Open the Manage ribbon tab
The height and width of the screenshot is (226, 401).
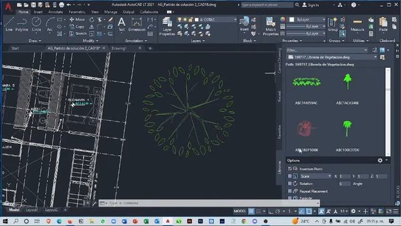click(111, 12)
